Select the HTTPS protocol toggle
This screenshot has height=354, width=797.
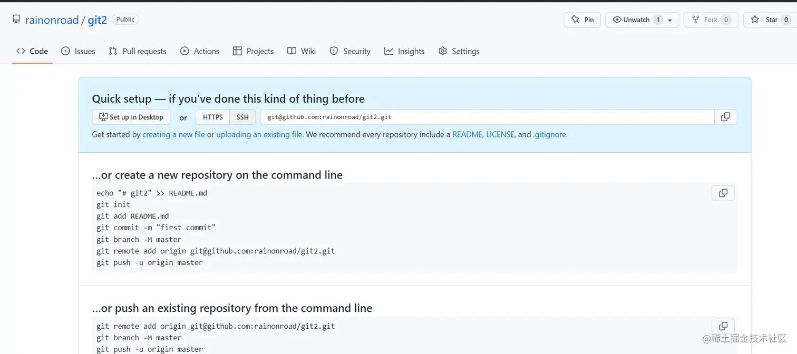[x=213, y=117]
